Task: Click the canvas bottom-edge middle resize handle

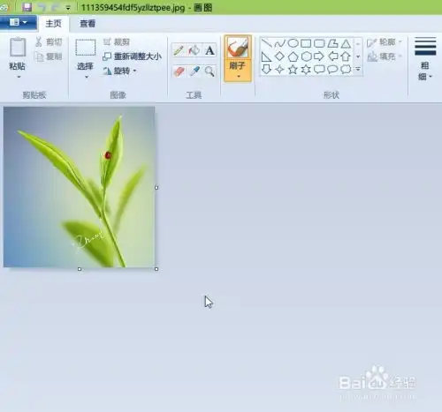Action: click(x=80, y=269)
